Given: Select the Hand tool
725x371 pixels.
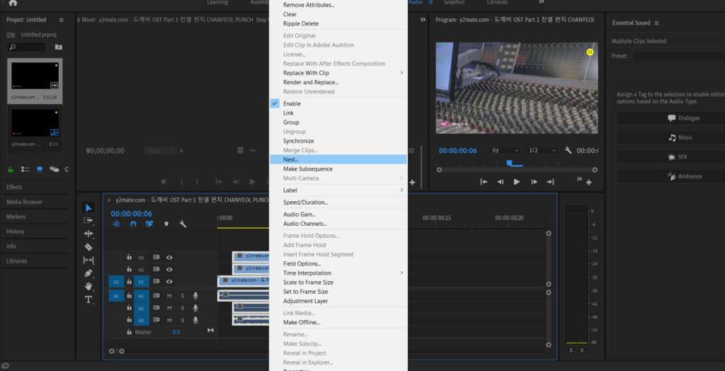Looking at the screenshot, I should tap(89, 286).
